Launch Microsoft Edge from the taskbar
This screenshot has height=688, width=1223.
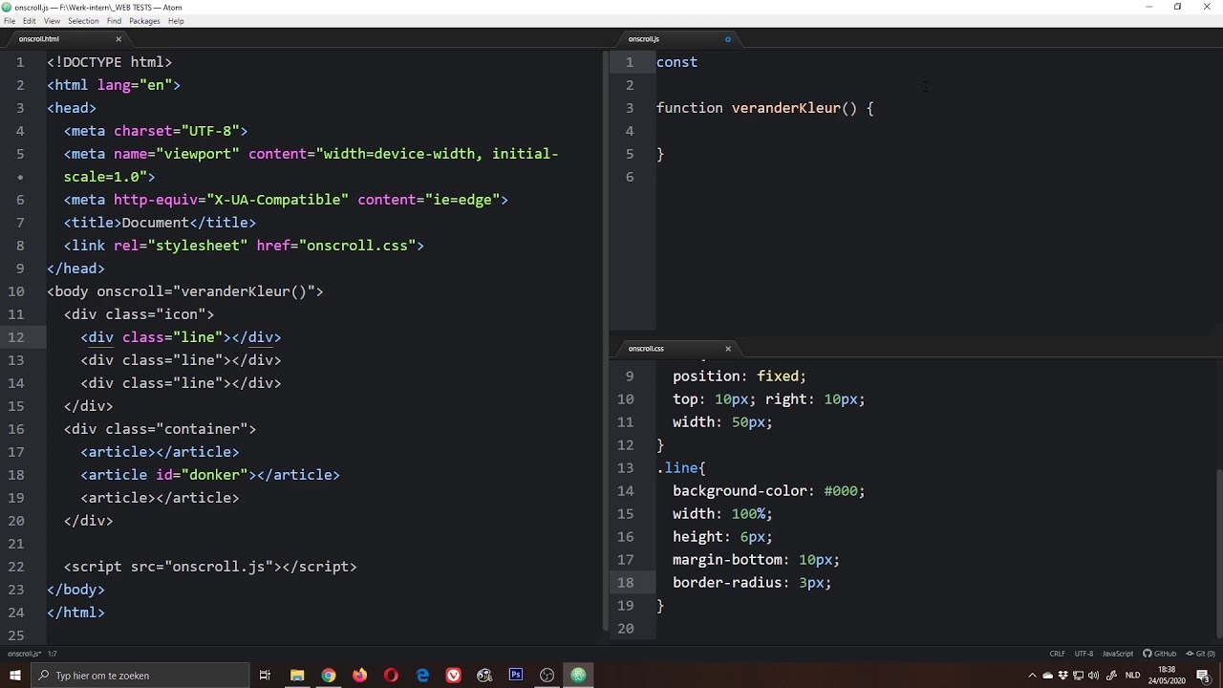(x=422, y=676)
